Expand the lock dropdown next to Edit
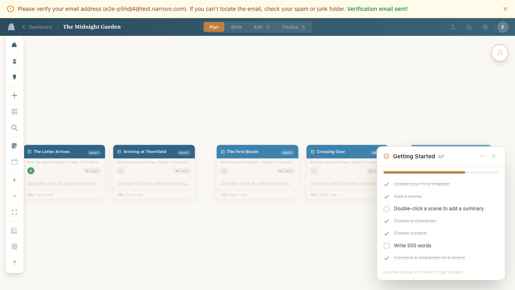 click(x=269, y=27)
